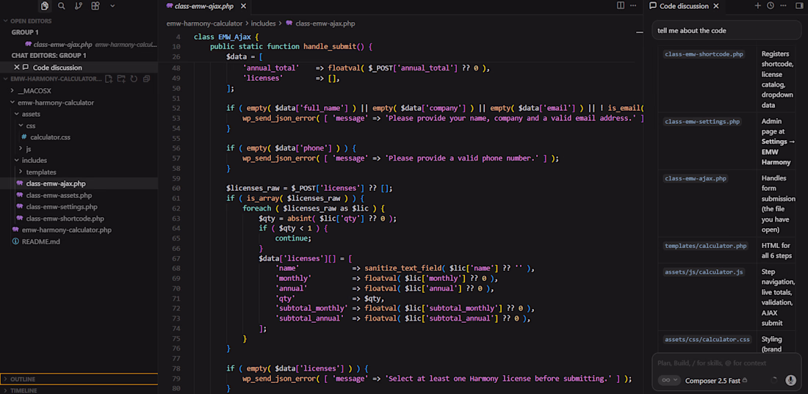Image resolution: width=808 pixels, height=394 pixels.
Task: Click assets/css/calculator.css reference in chat
Action: 707,340
